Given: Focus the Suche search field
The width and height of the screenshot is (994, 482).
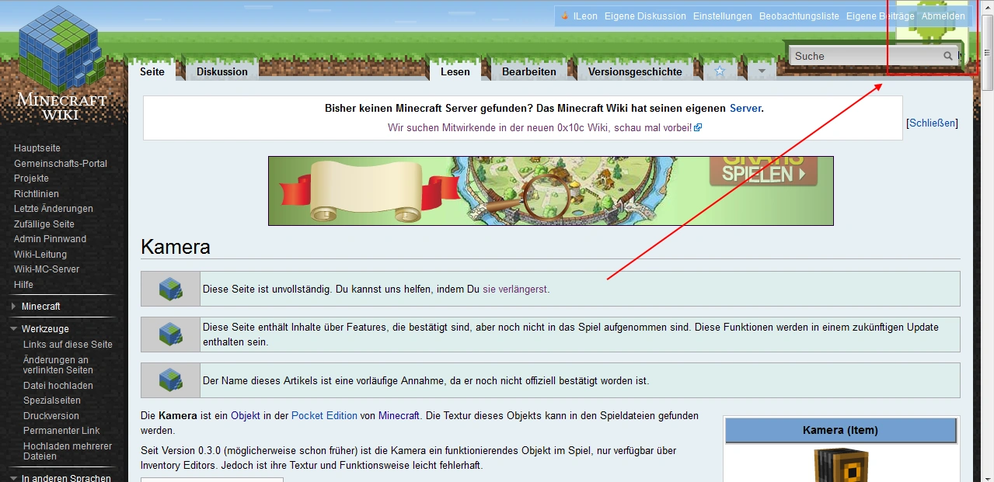Looking at the screenshot, I should point(867,56).
